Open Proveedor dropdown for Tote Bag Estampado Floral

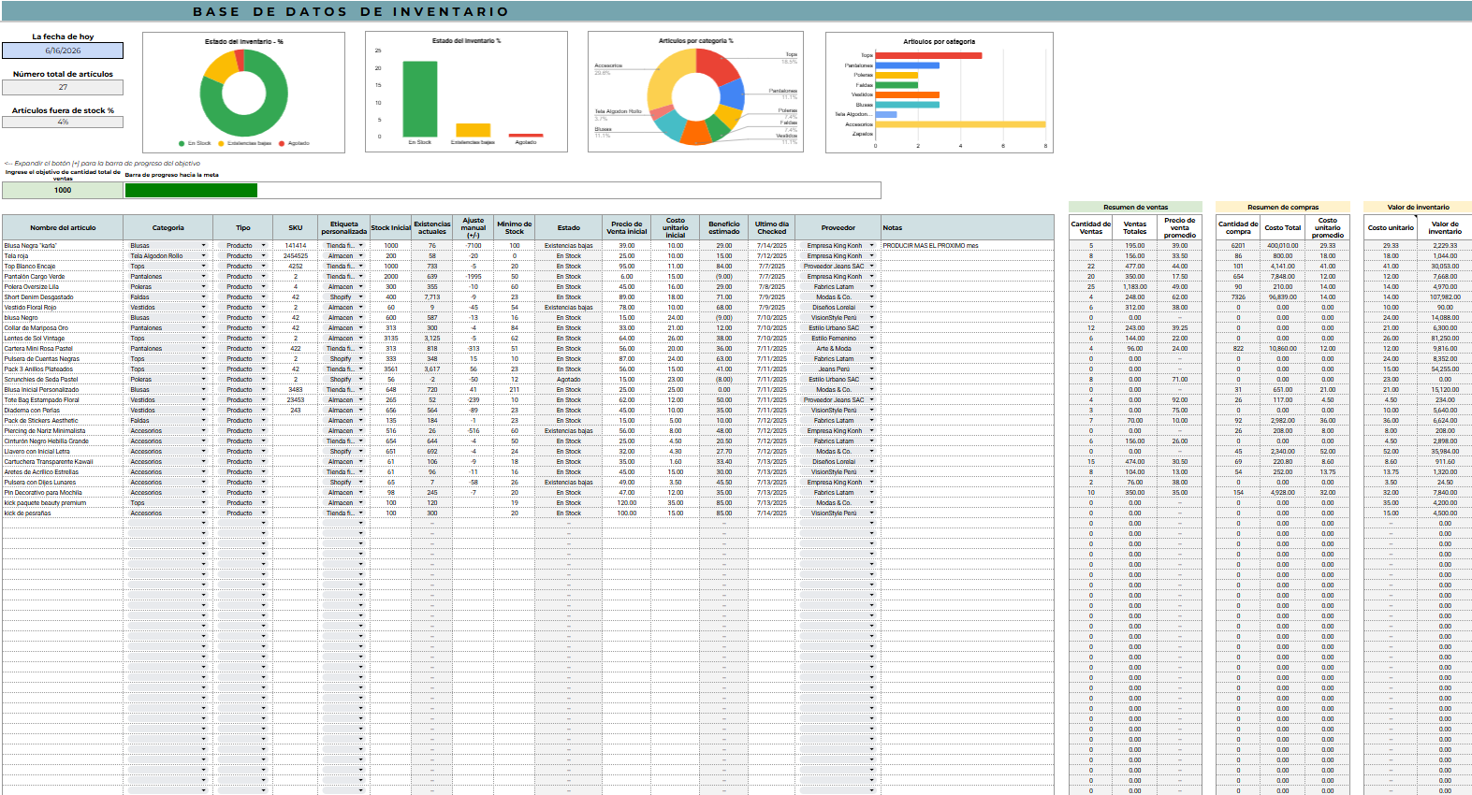[871, 399]
